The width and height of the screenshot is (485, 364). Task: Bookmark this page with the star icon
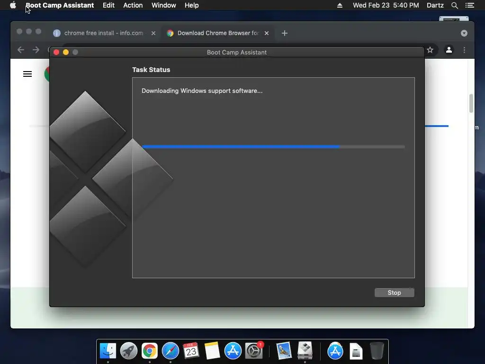(430, 50)
